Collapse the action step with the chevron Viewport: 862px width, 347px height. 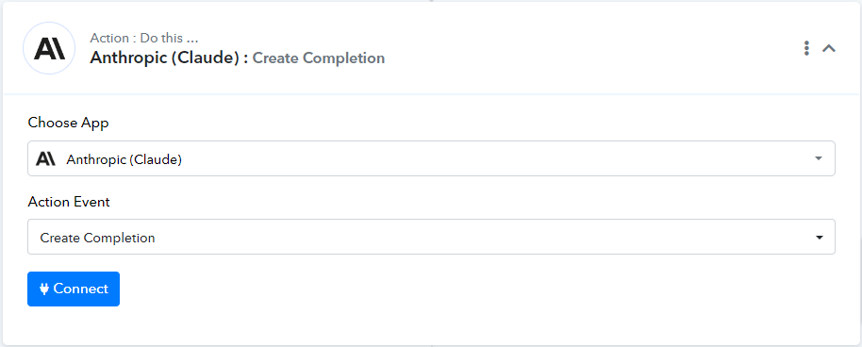click(x=829, y=48)
